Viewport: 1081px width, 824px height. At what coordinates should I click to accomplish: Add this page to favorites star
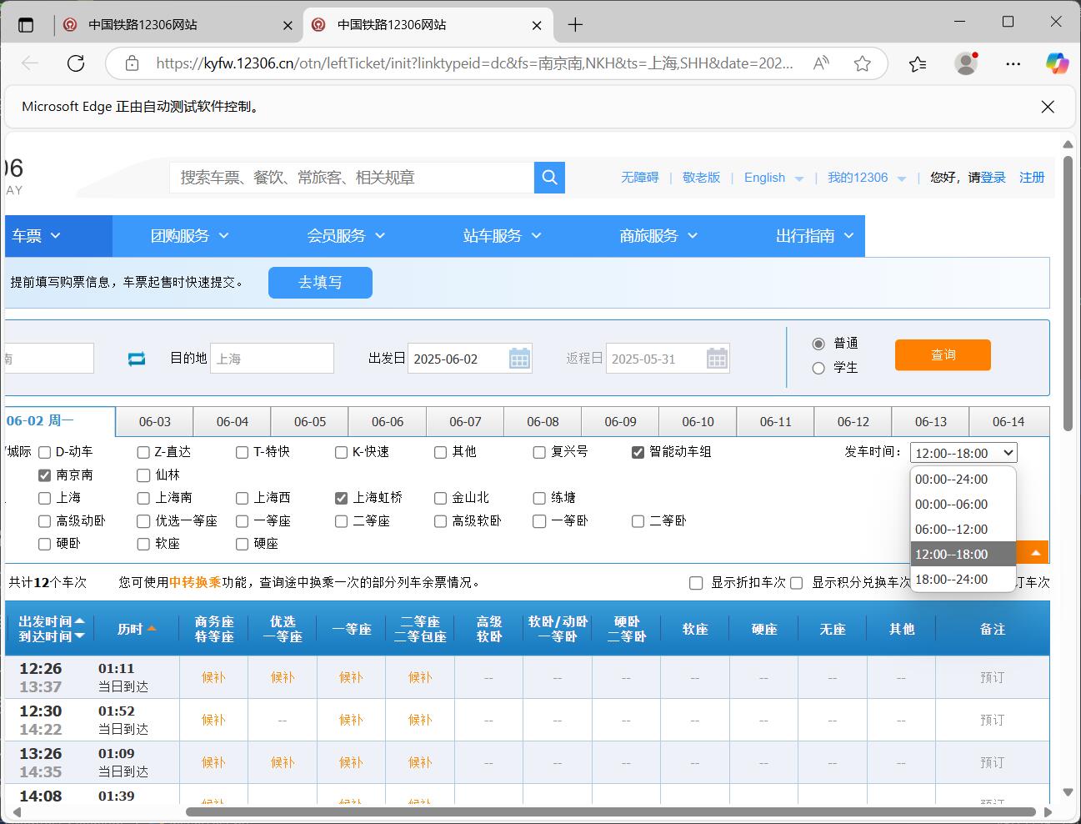point(863,63)
